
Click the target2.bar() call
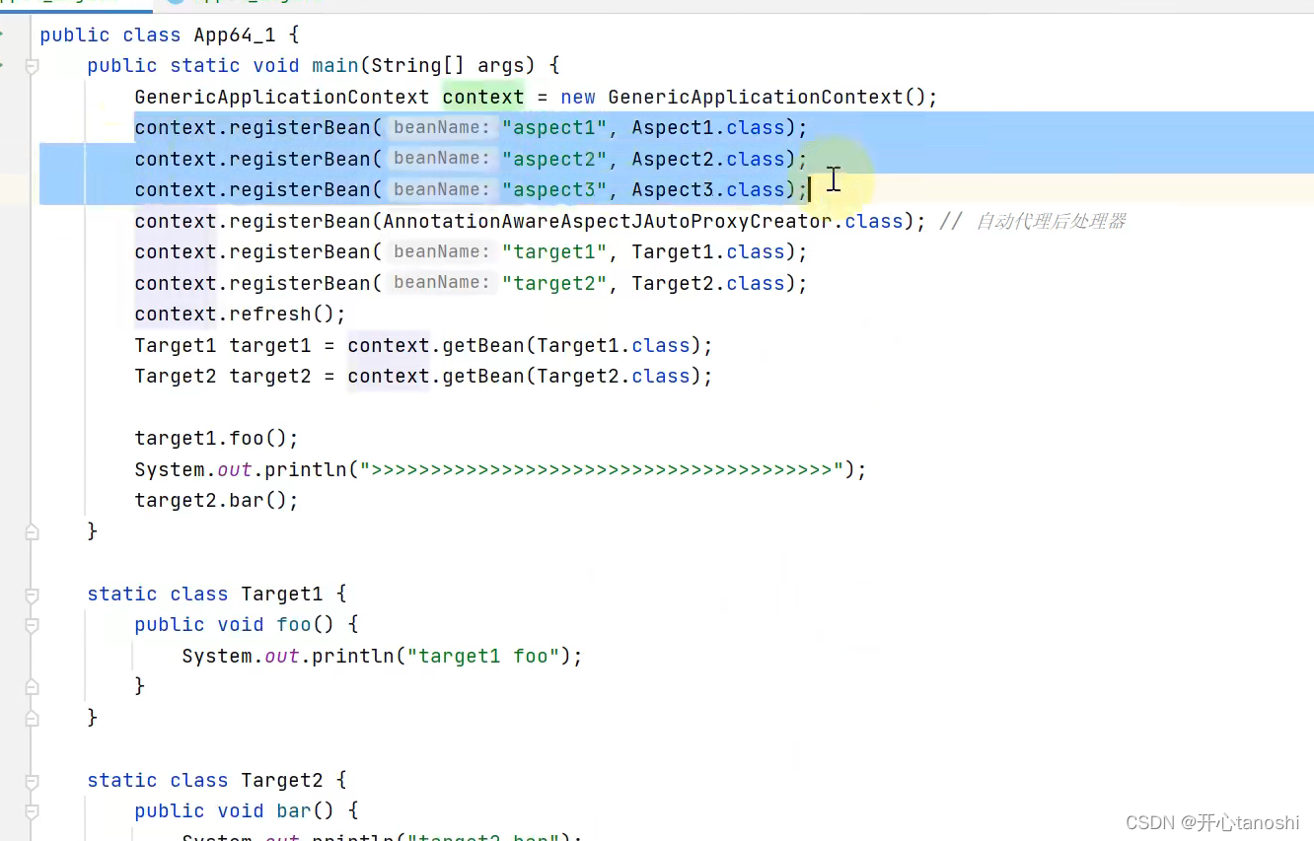coord(217,501)
